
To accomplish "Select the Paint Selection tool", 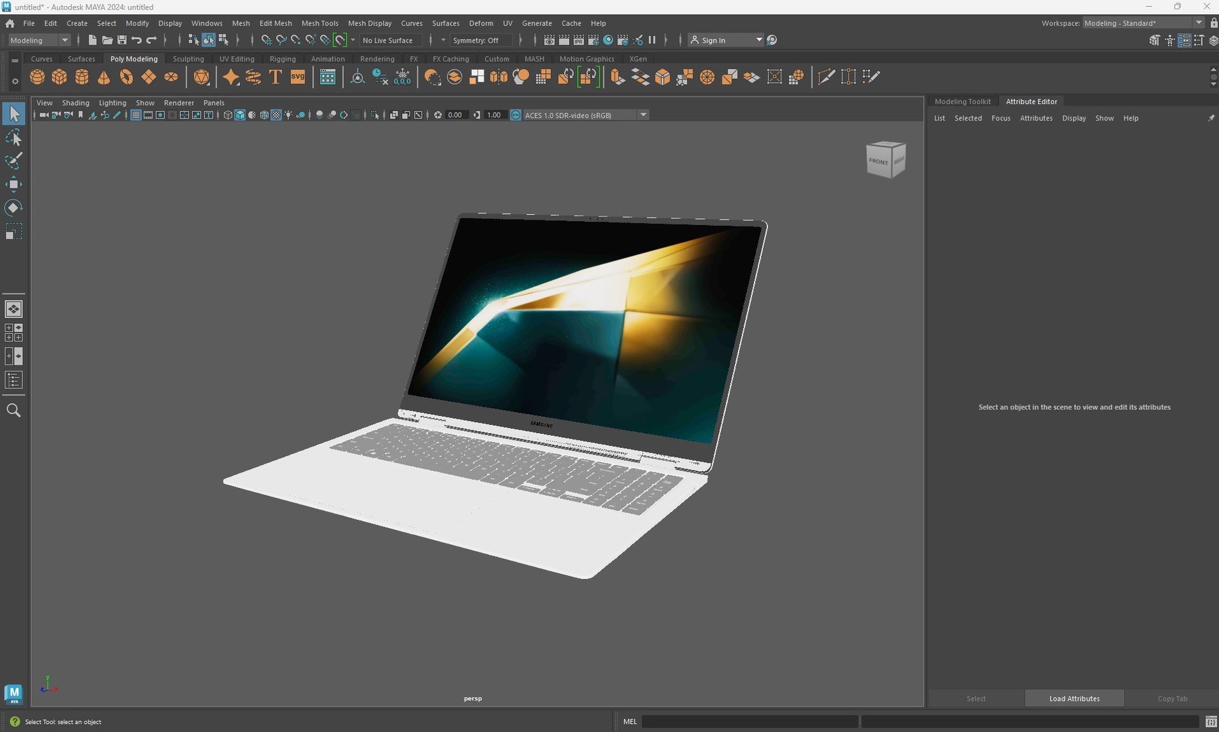I will [x=14, y=161].
